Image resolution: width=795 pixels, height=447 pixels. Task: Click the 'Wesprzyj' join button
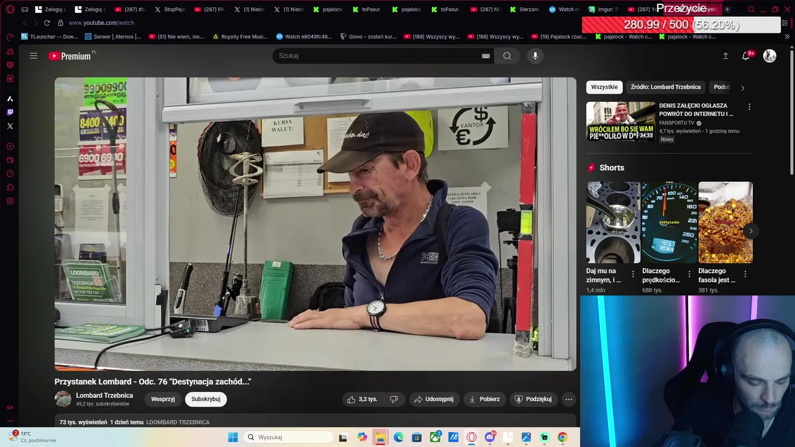tap(163, 399)
